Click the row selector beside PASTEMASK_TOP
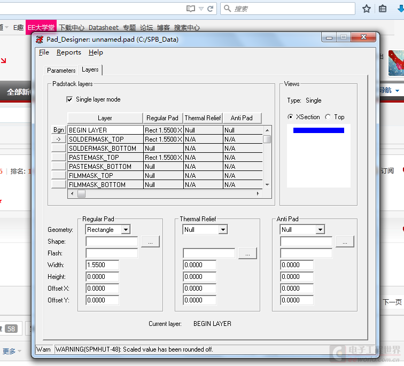Screen dimensions: 404x366 [58, 157]
